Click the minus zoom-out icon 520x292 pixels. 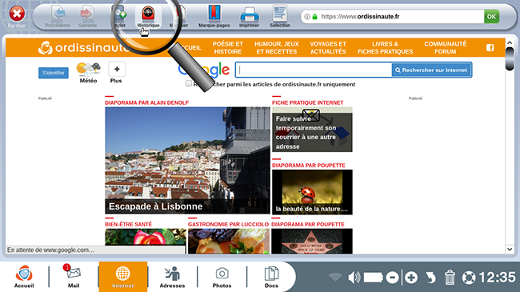pyautogui.click(x=392, y=278)
